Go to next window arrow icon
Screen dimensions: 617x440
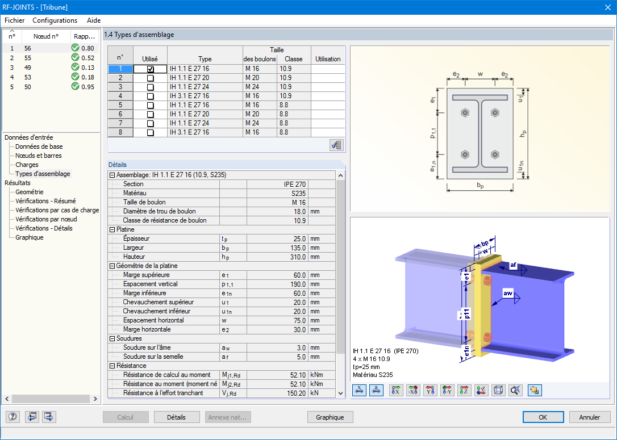pos(49,417)
